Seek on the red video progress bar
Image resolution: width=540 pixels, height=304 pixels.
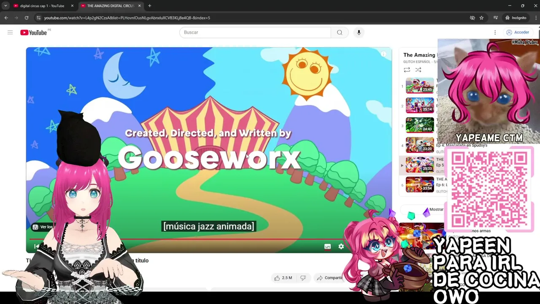tap(188, 239)
